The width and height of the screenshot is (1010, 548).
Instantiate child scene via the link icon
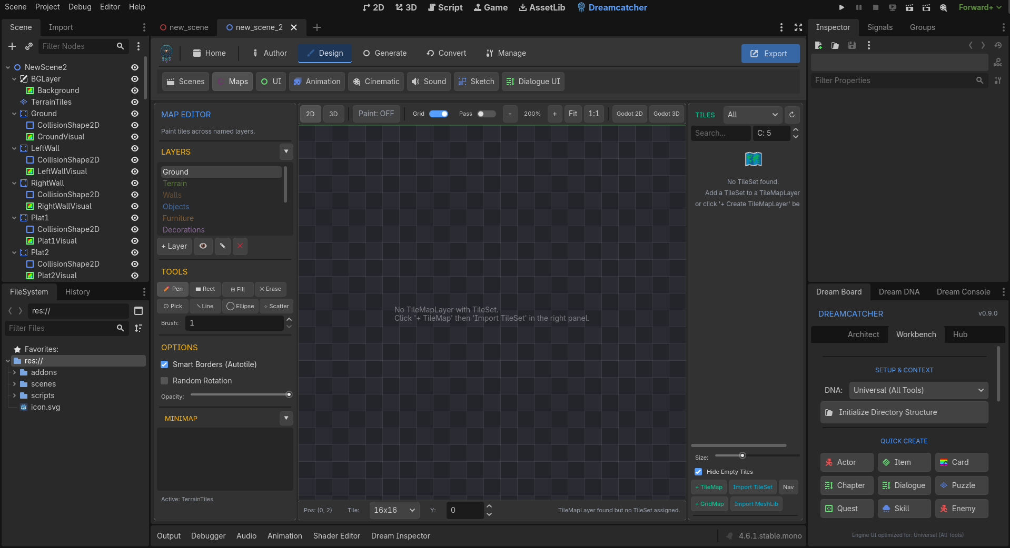pos(29,46)
